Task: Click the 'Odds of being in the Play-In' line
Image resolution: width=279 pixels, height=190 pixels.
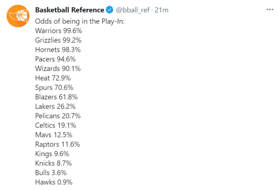Action: point(80,20)
